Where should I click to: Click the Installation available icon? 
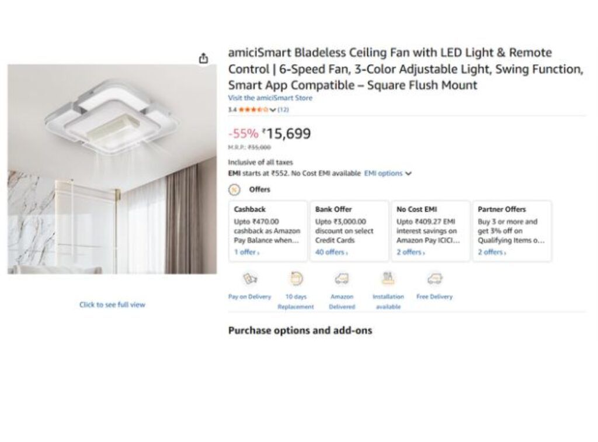click(388, 279)
